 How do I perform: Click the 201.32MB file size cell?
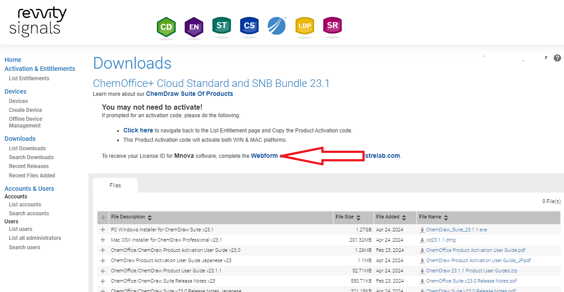pyautogui.click(x=360, y=240)
